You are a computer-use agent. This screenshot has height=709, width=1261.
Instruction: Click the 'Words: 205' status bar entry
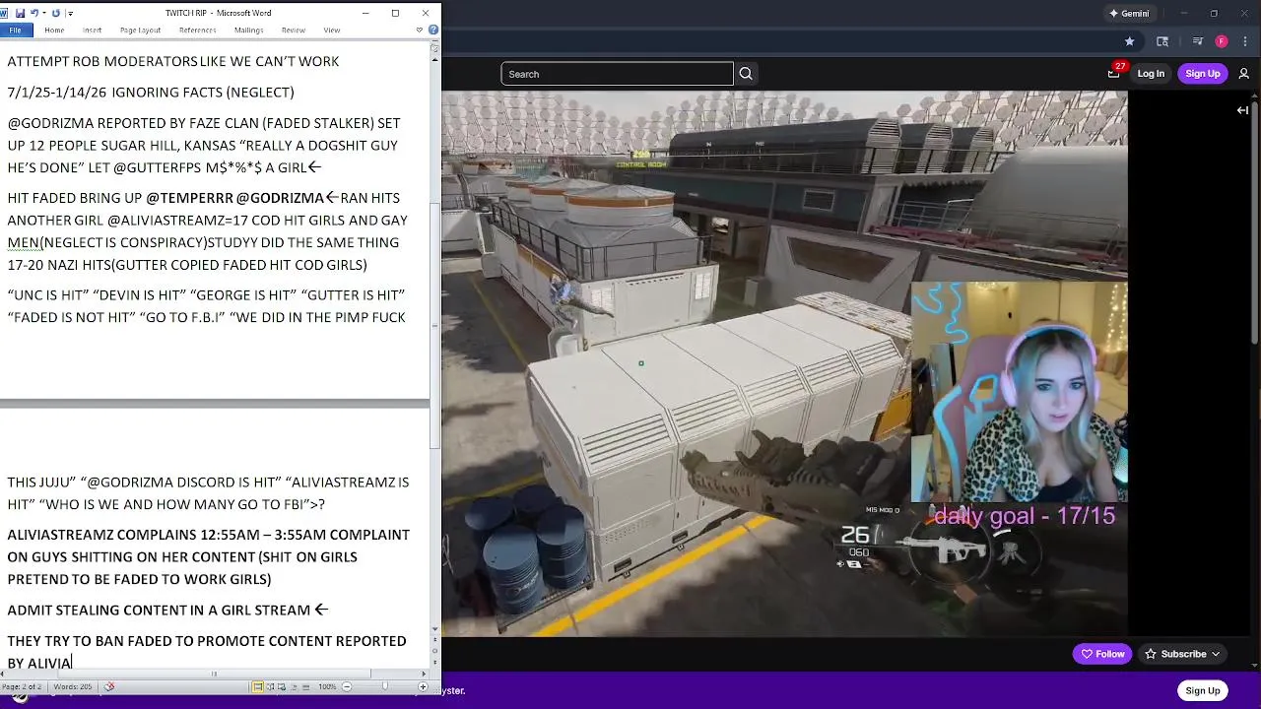tap(73, 686)
